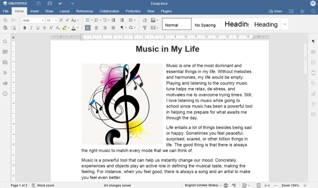Open image settings in right sidebar
Screen dimensions: 318x188
313,63
